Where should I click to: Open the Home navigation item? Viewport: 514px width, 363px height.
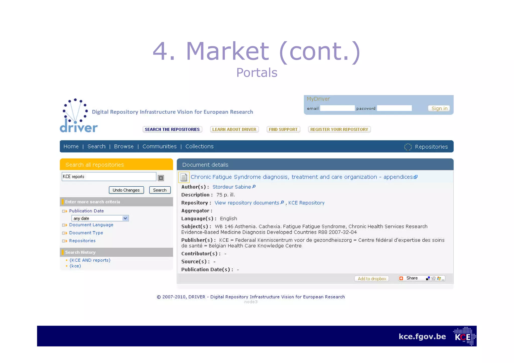(x=71, y=146)
